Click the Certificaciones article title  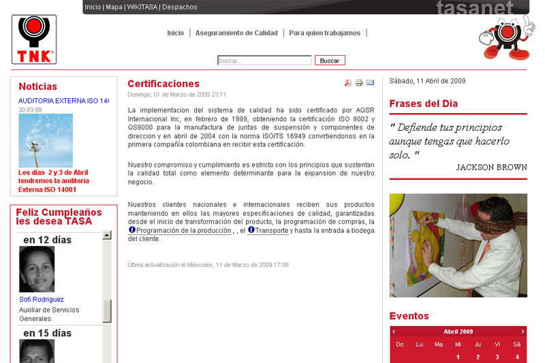(163, 84)
